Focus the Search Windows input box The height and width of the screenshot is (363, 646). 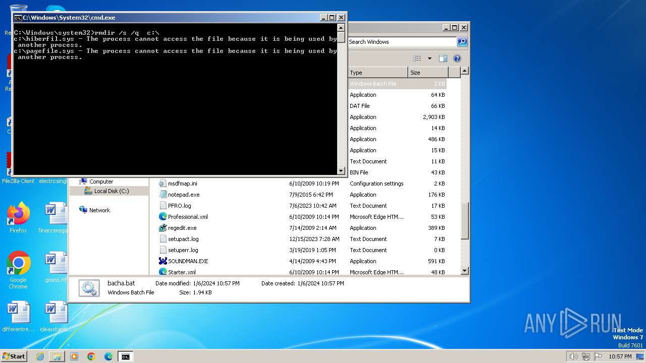tap(402, 42)
